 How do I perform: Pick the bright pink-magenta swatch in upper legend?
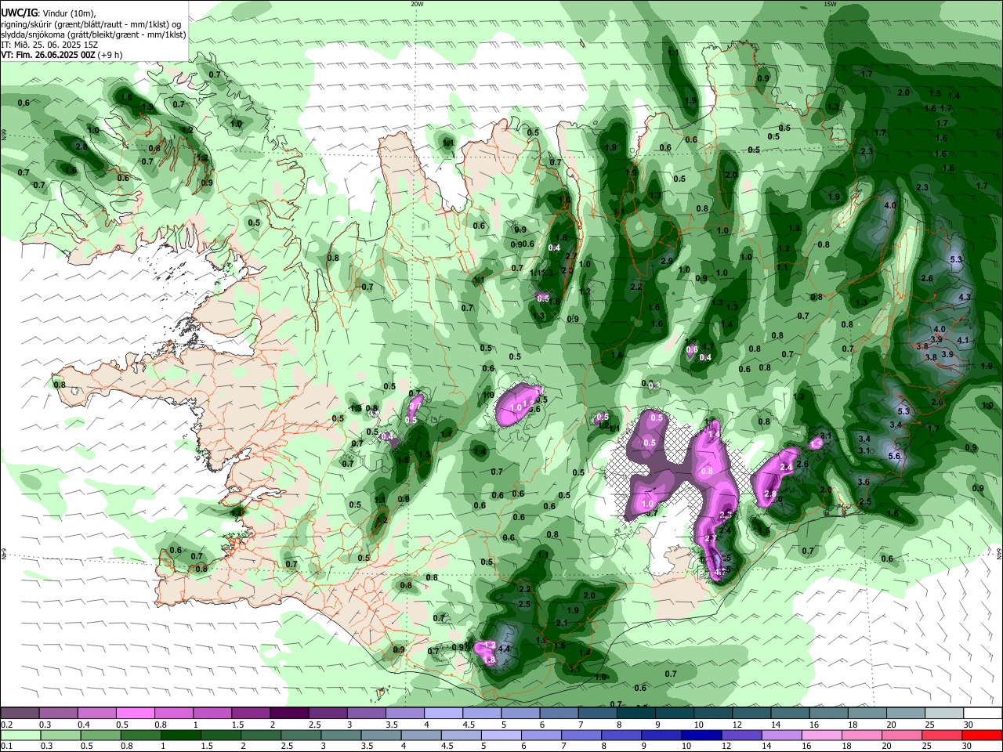(135, 714)
